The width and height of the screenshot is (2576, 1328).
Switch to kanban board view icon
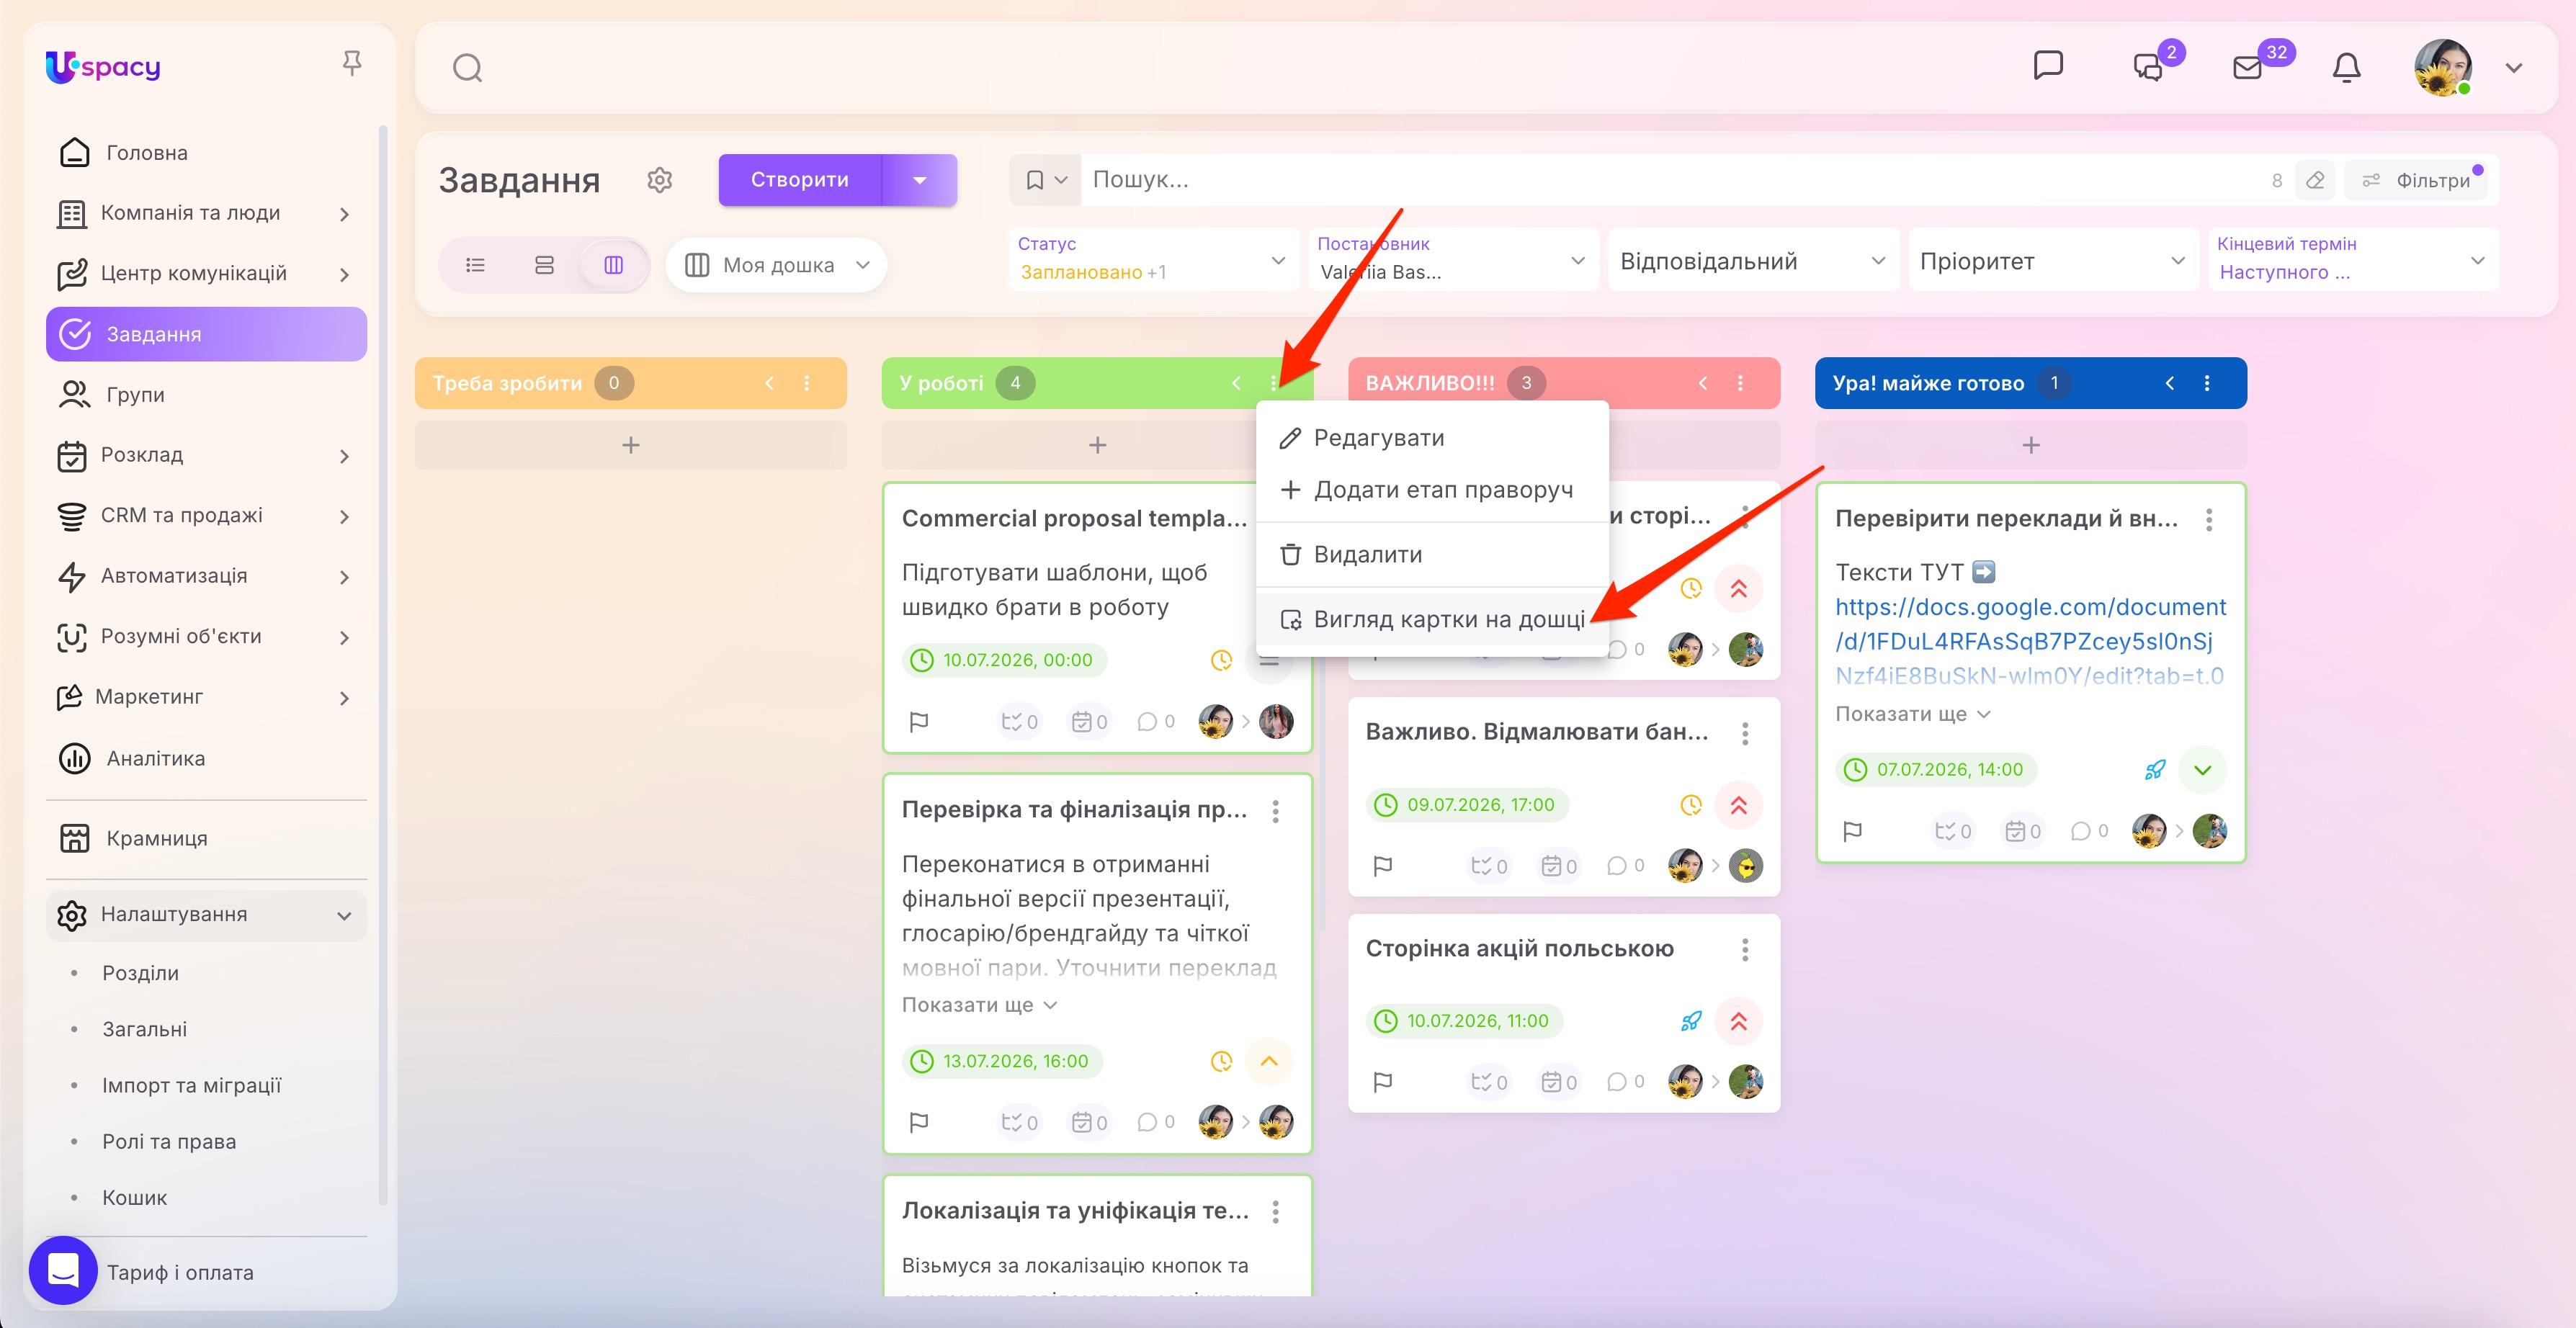[614, 265]
